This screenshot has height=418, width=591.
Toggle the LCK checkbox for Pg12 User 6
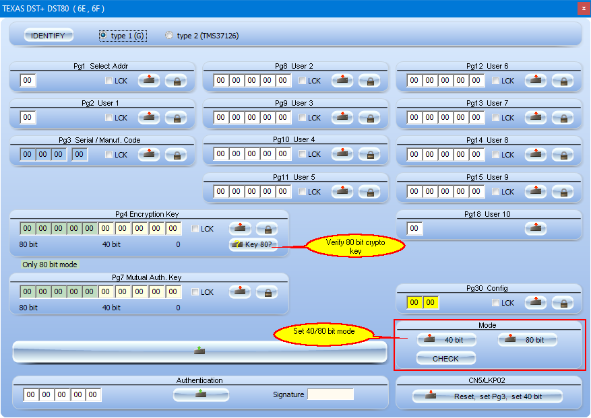495,81
